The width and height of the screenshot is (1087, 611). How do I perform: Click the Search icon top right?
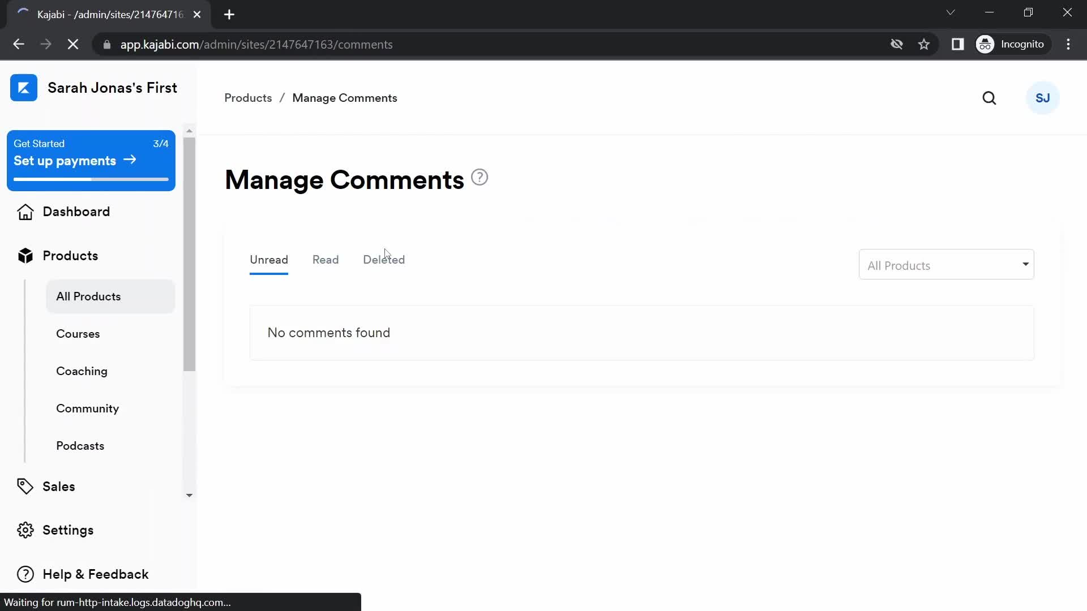(x=989, y=98)
